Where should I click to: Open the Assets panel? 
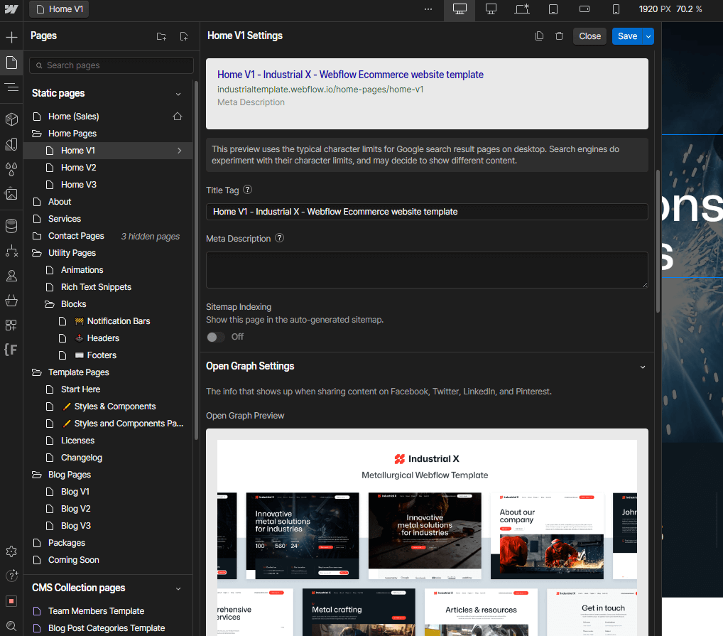pyautogui.click(x=11, y=194)
